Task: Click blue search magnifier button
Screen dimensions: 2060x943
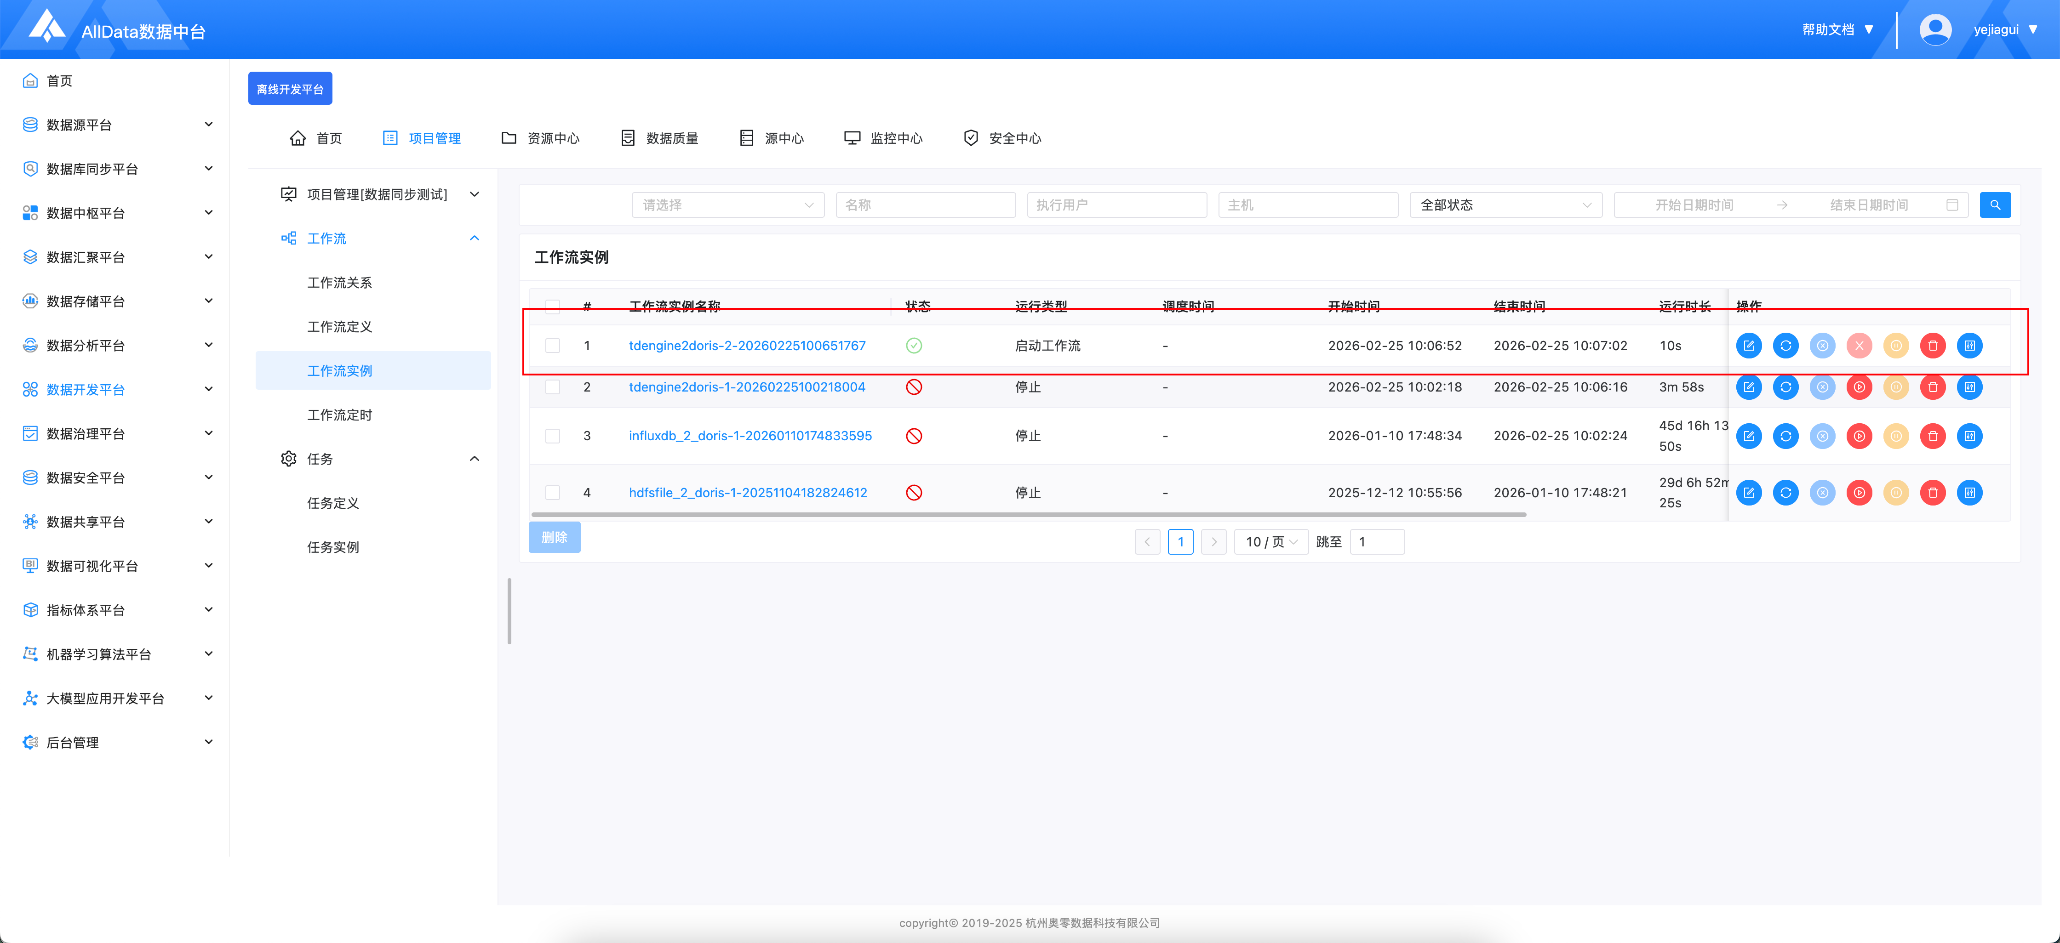Action: 1995,205
